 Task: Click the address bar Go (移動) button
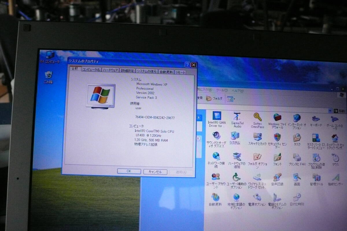coord(339,111)
